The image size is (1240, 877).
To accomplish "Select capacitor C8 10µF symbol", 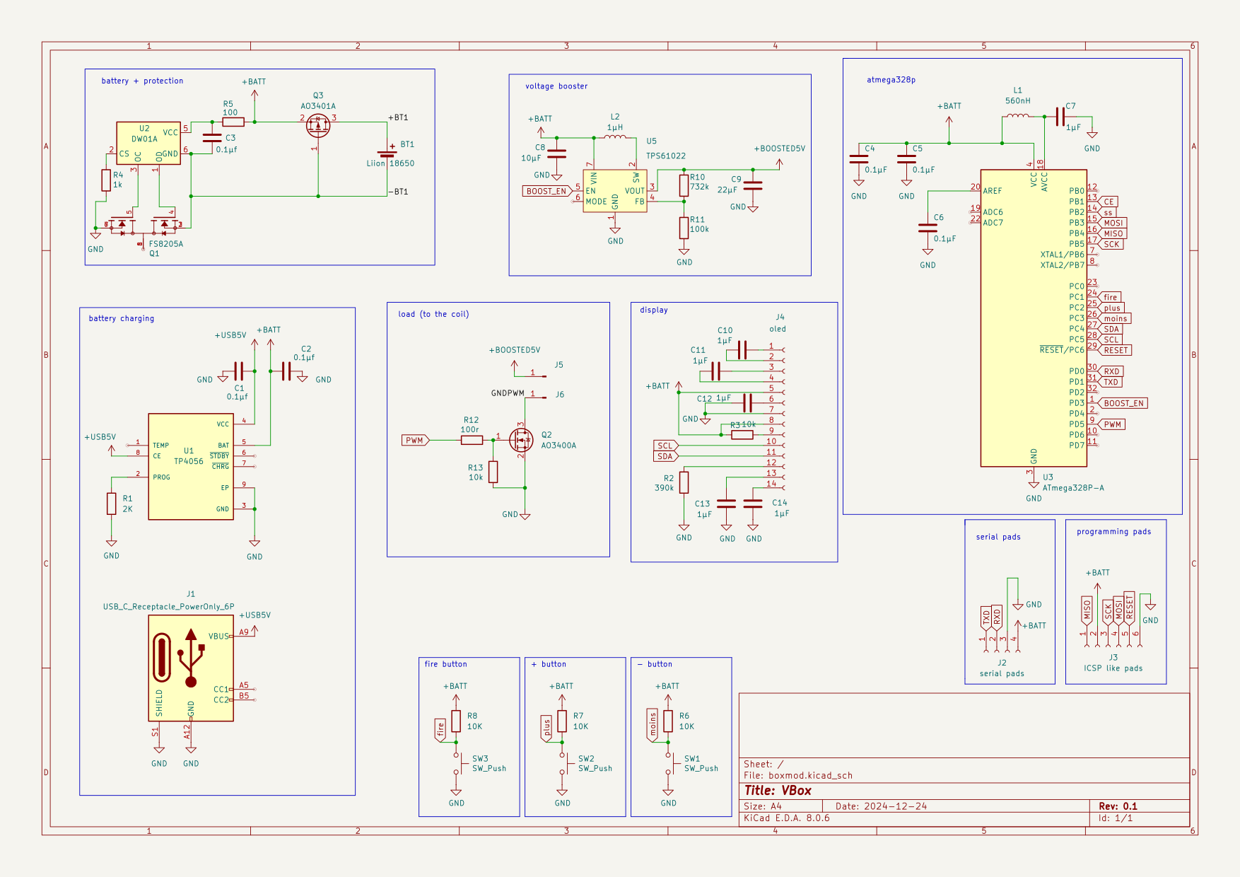I will [557, 153].
